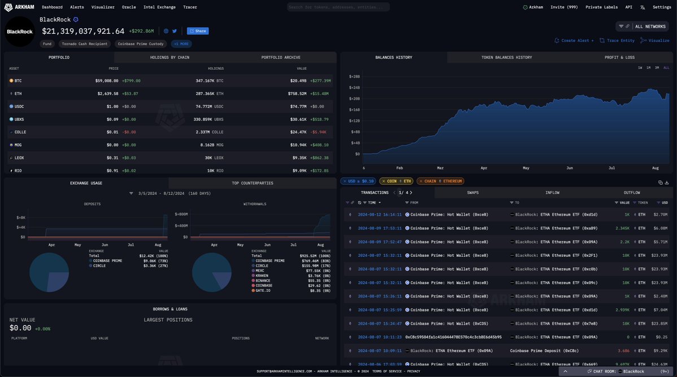This screenshot has width=677, height=377.
Task: Select the 1W chart time range
Action: [x=640, y=68]
